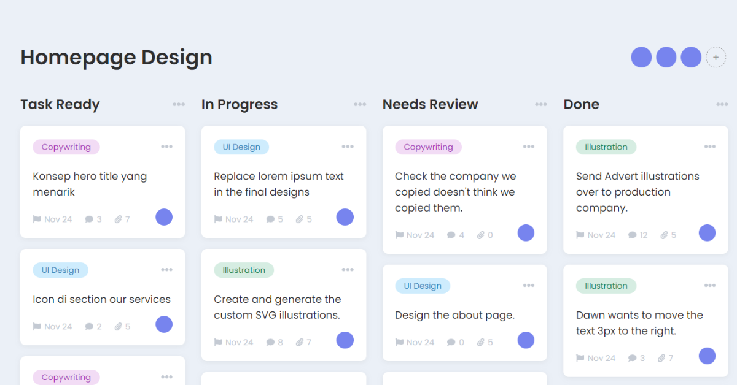Click Illustration tag on Send Advert card

point(606,147)
